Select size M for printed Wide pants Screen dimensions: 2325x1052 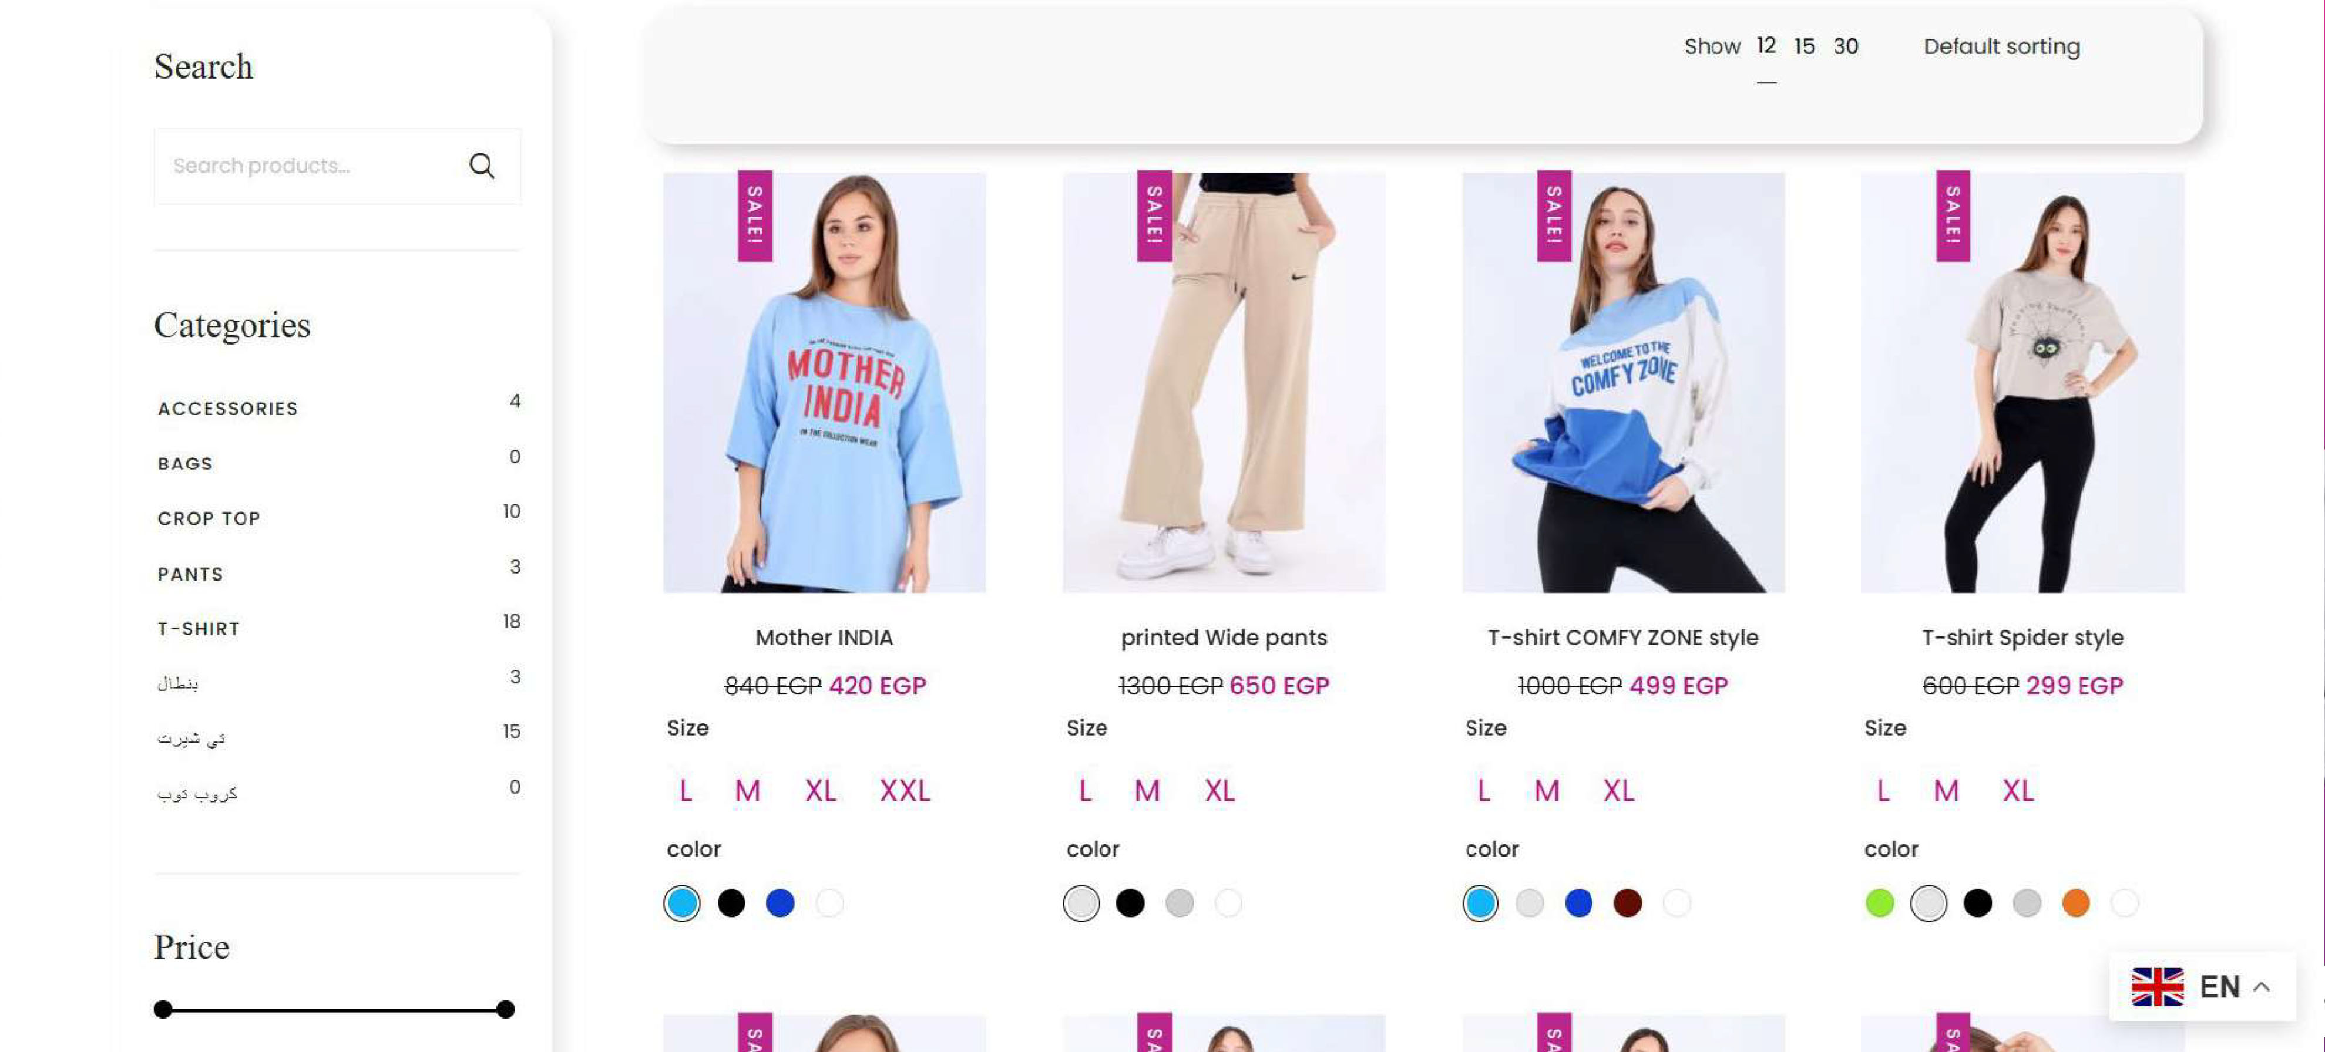[x=1146, y=791]
